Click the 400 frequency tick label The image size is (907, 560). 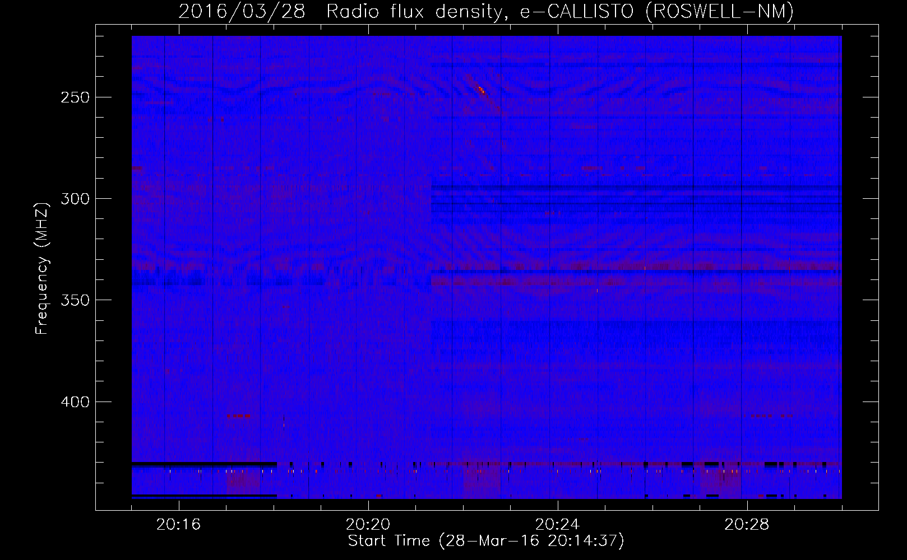pyautogui.click(x=75, y=402)
